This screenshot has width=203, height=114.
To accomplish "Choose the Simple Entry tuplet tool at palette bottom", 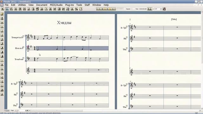I will [x=2, y=90].
